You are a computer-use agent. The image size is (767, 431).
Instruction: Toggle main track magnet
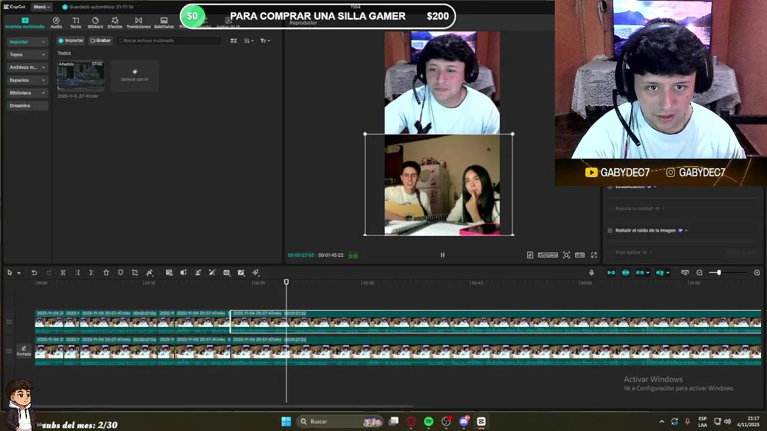pos(611,273)
